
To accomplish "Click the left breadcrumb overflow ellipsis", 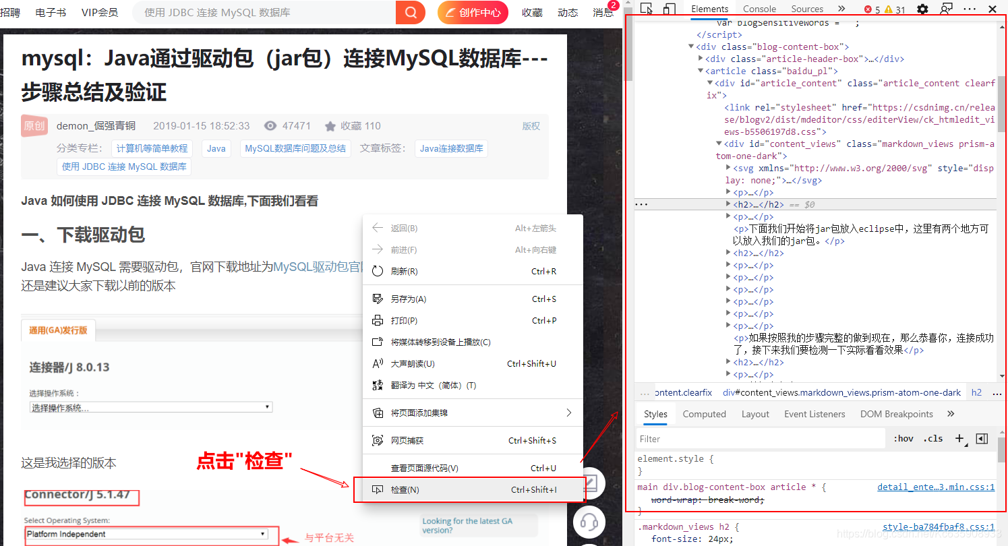I will pyautogui.click(x=644, y=392).
